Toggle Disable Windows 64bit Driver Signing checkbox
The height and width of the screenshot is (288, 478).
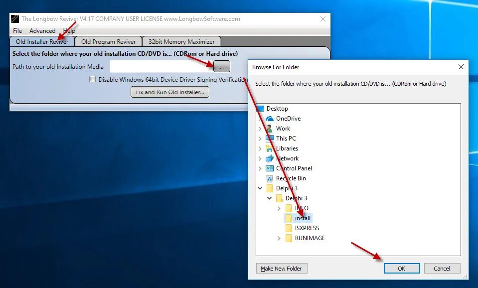(92, 79)
